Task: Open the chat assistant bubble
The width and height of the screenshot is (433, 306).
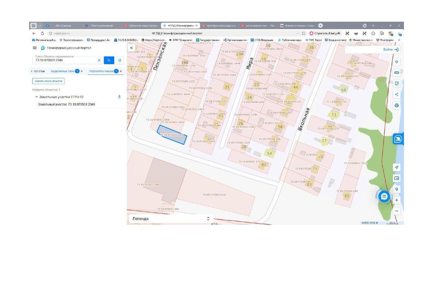Action: point(384,196)
